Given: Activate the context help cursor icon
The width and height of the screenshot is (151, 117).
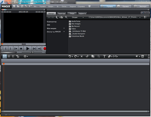Looking at the screenshot, I should pyautogui.click(x=30, y=6).
